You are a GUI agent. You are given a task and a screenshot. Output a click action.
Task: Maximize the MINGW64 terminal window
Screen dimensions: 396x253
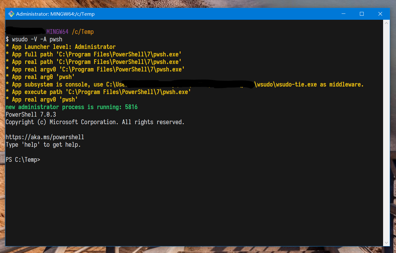pos(362,14)
